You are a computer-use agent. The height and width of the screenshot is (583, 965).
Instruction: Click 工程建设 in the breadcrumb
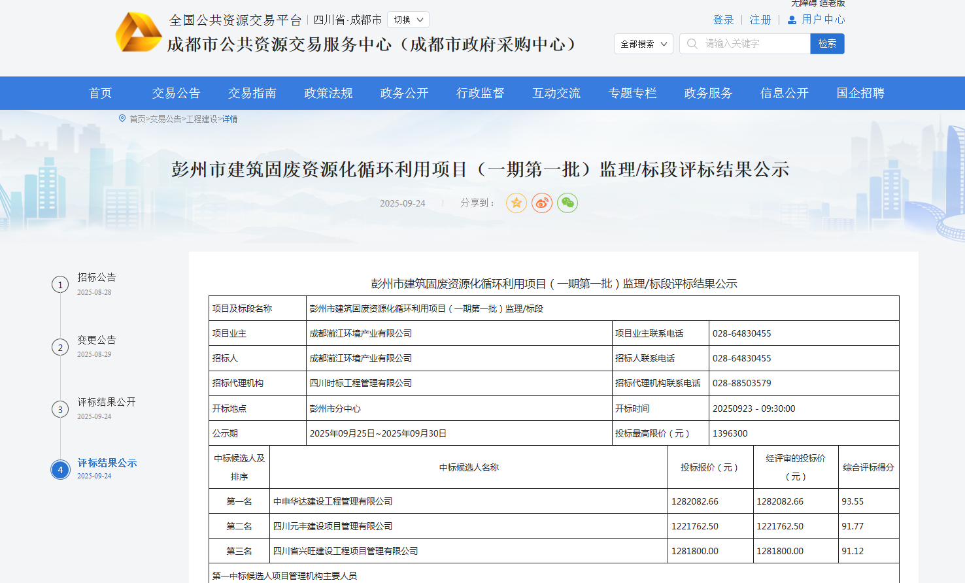click(201, 119)
